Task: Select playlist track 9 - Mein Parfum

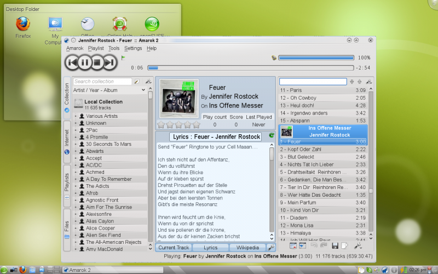Action: tap(323, 203)
